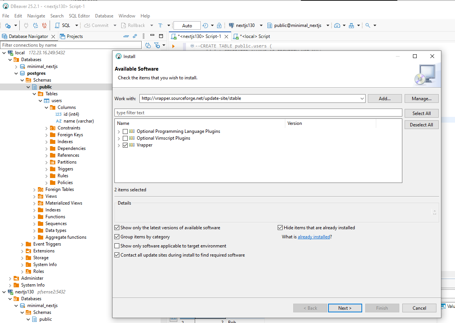
Task: Collapse the users table tree node
Action: click(41, 101)
